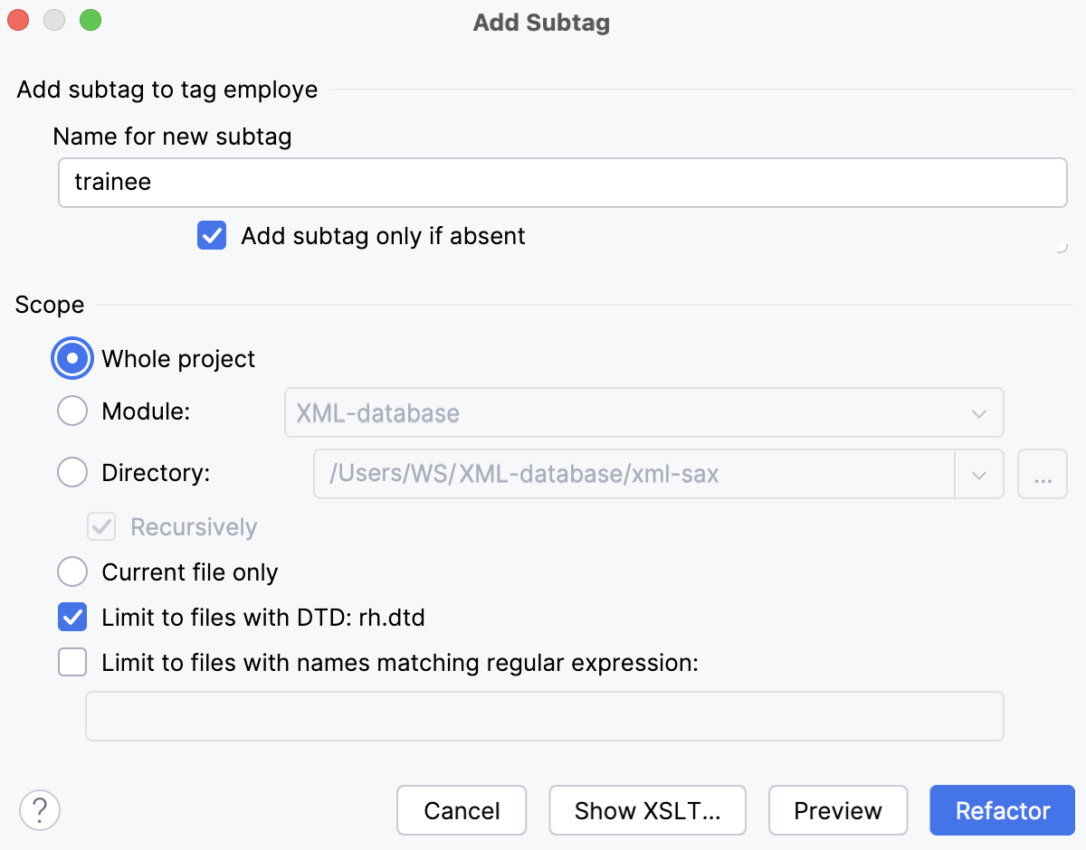
Task: Open the xml-sax directory history chevron
Action: 978,474
